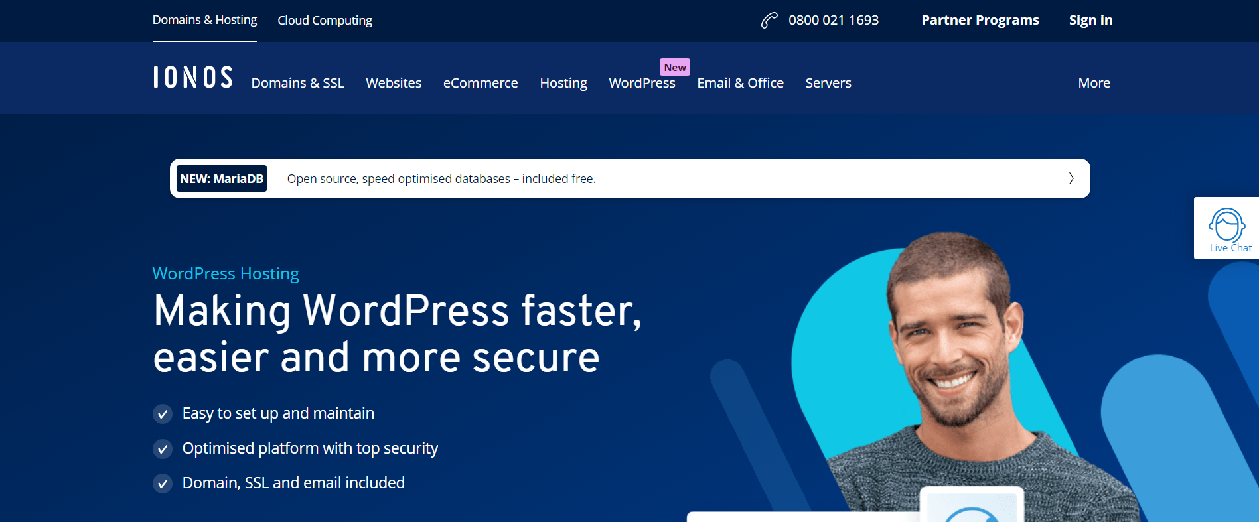Click the phone handset icon
Image resolution: width=1259 pixels, height=522 pixels.
pos(769,21)
